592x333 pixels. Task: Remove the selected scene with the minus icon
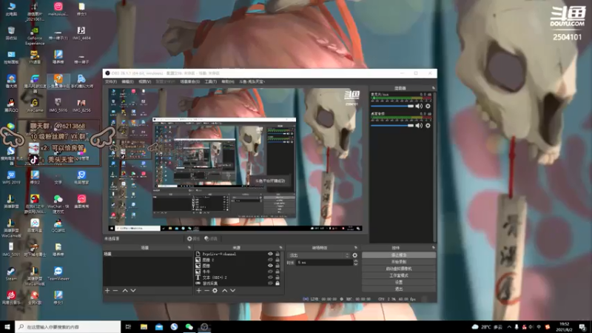coord(115,291)
